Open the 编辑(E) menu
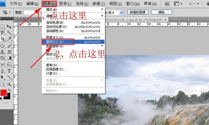The width and height of the screenshot is (209, 125). [x=32, y=4]
